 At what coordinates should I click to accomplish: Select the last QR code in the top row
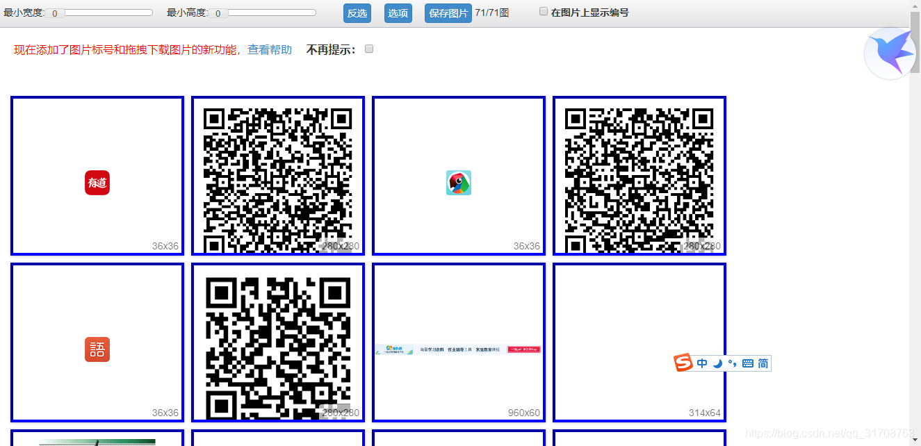point(639,176)
